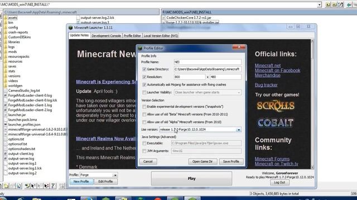Click the Open Game Dir button
This screenshot has width=357, height=200.
(x=202, y=162)
